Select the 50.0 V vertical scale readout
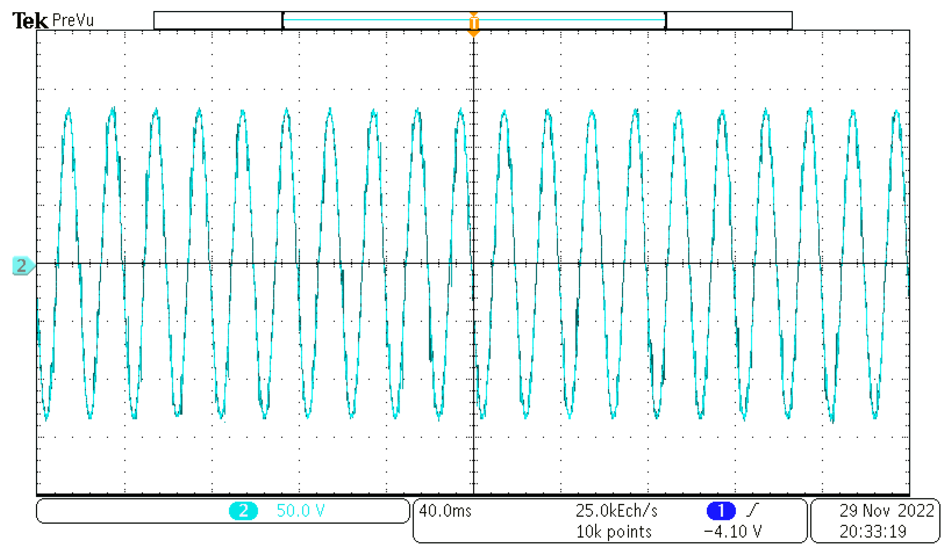The height and width of the screenshot is (556, 950). pos(301,511)
